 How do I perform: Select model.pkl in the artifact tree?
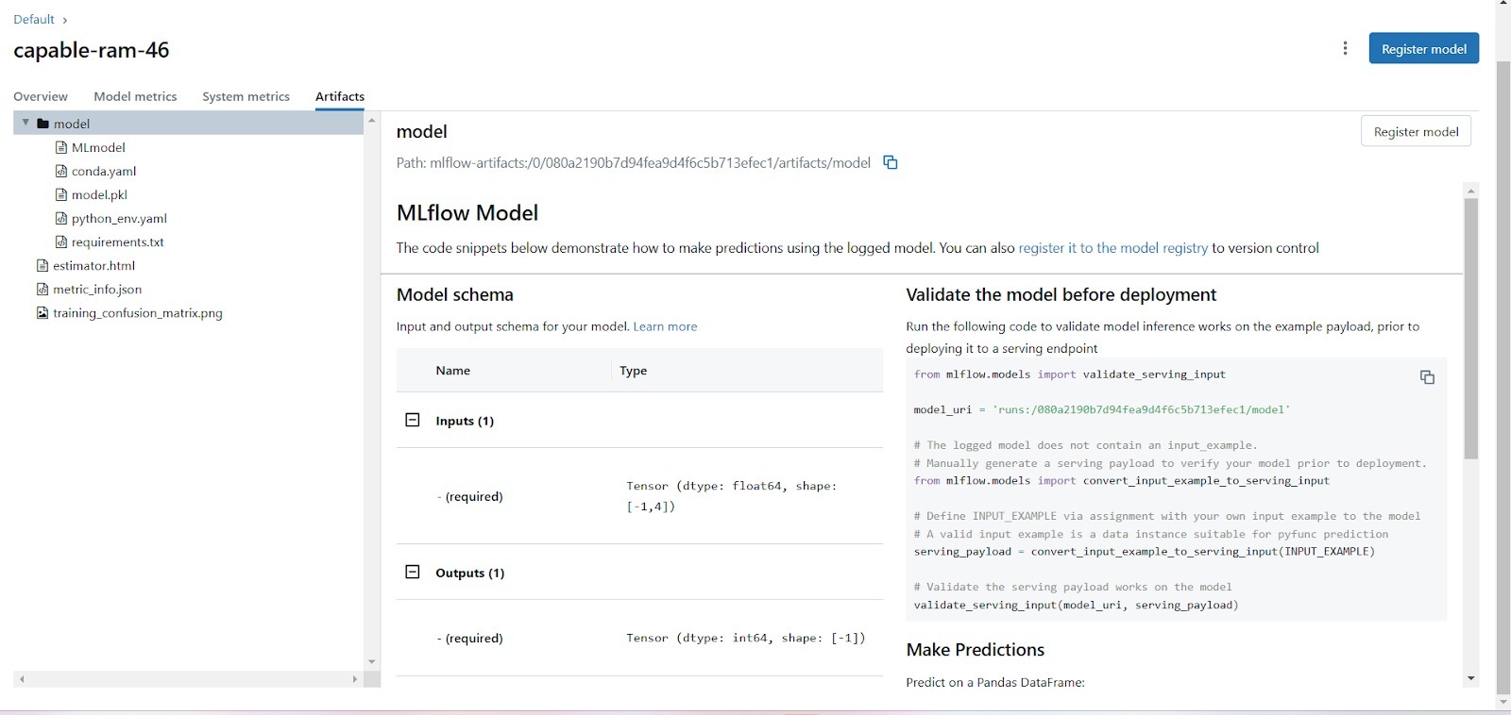tap(99, 194)
